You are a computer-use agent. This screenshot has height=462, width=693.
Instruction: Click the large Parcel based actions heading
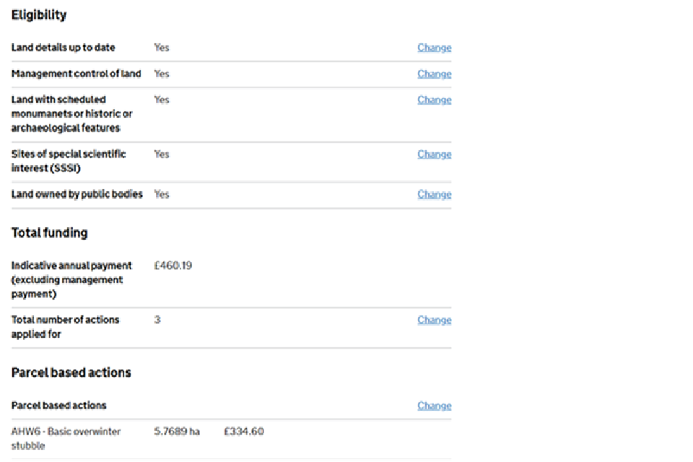[x=71, y=372]
